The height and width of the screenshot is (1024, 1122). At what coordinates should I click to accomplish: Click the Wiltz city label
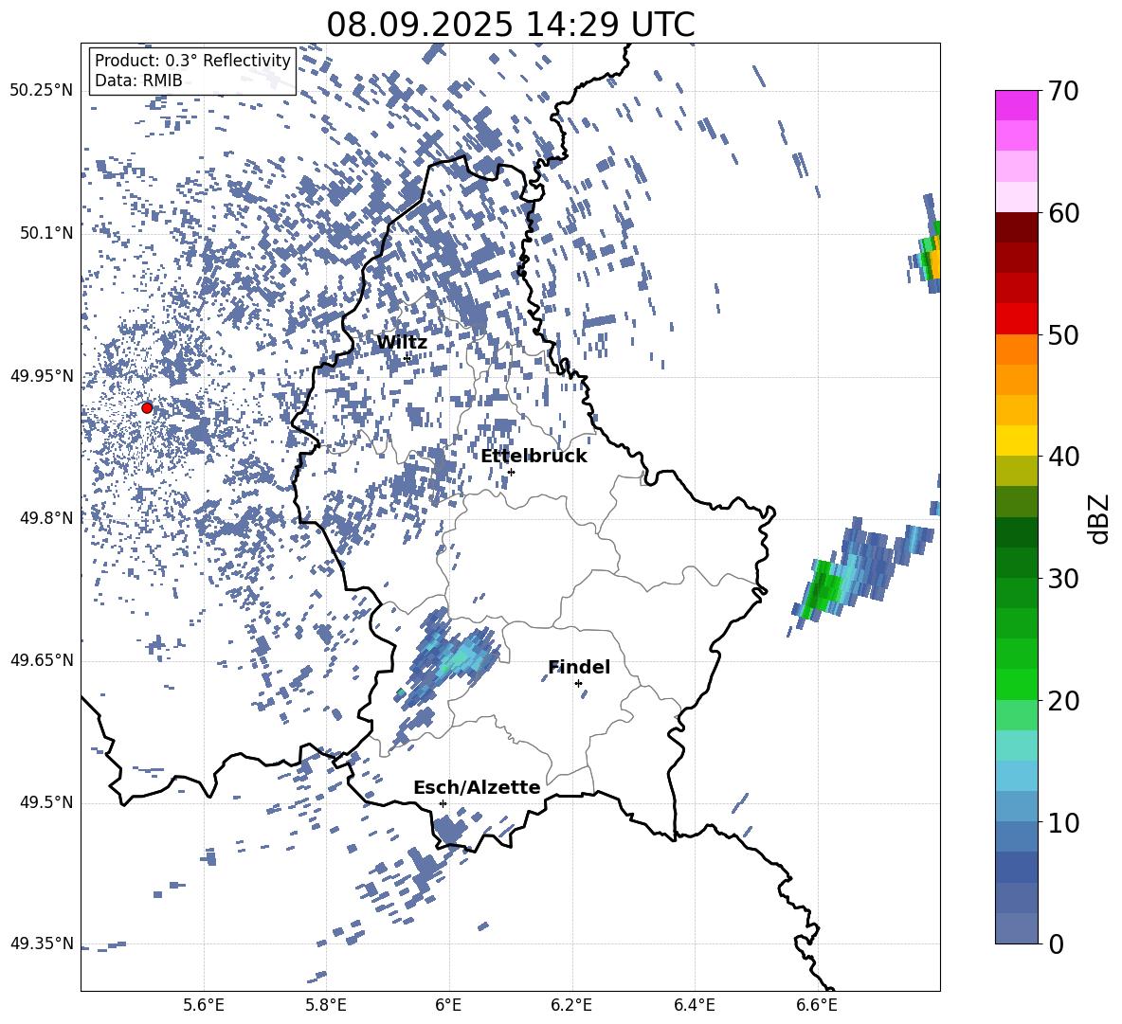(x=402, y=343)
